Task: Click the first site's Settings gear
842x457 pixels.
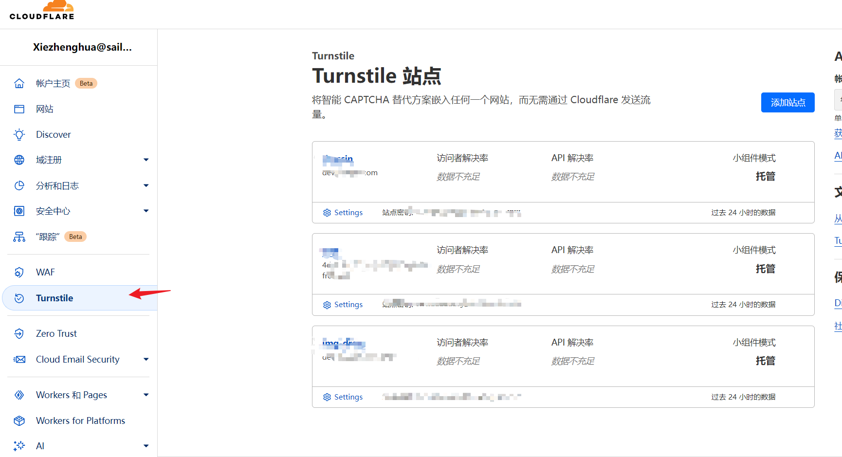Action: tap(327, 213)
